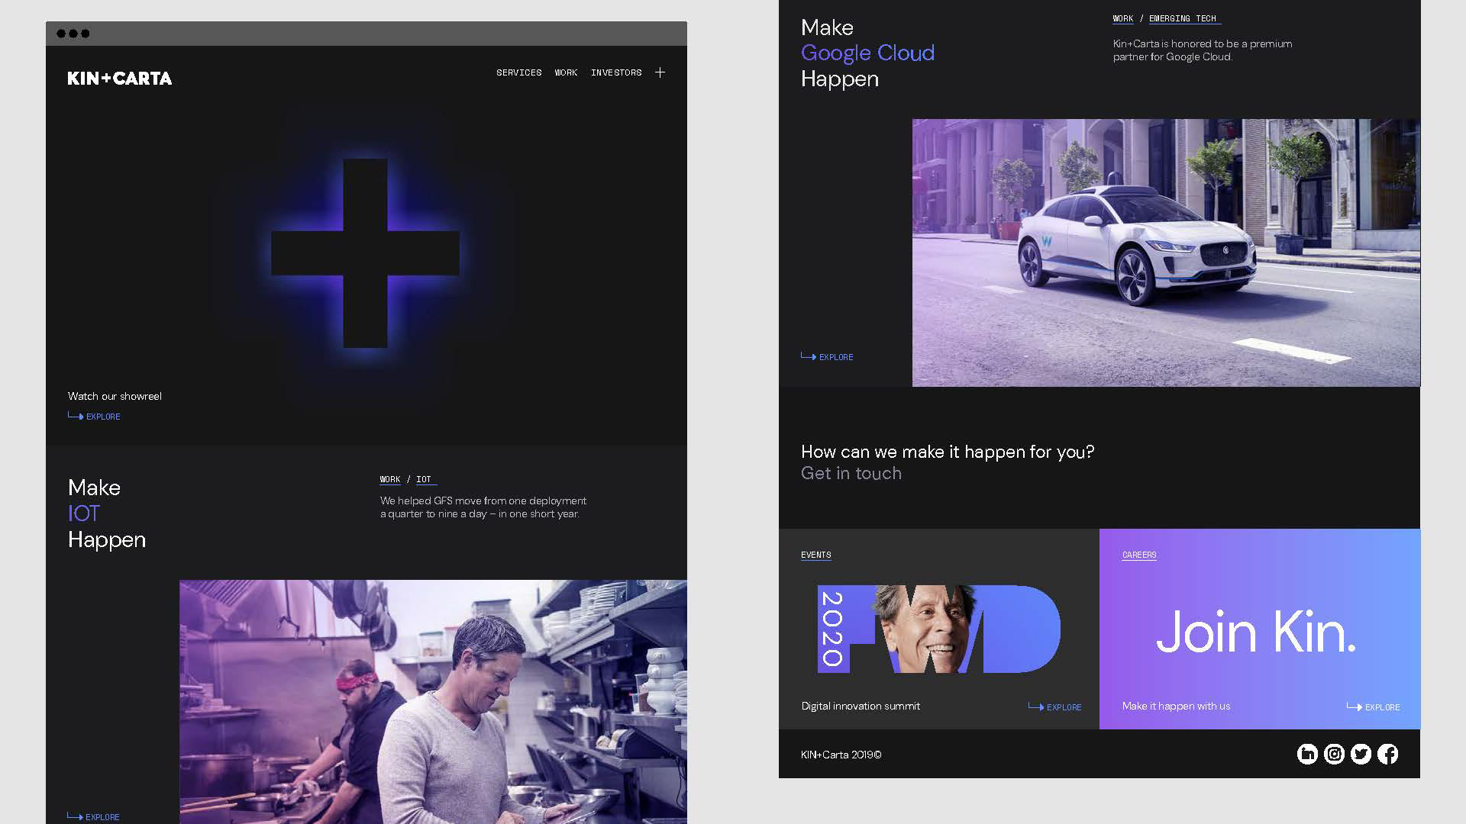Image resolution: width=1466 pixels, height=824 pixels.
Task: Open the Work breadcrumb above IOT description
Action: click(x=390, y=479)
